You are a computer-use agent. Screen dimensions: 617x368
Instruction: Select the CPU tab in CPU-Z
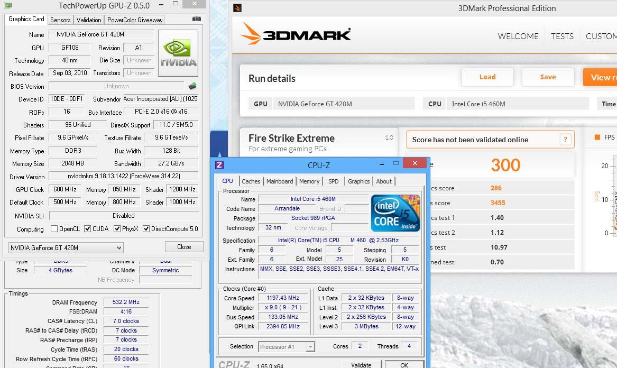pyautogui.click(x=227, y=181)
